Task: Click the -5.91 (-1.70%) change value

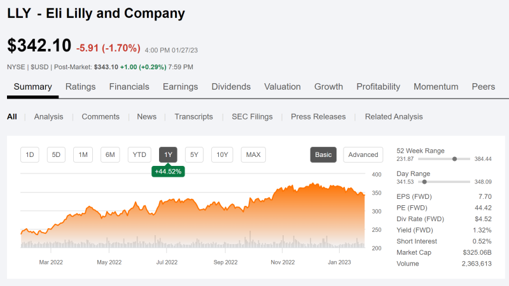Action: coord(108,48)
